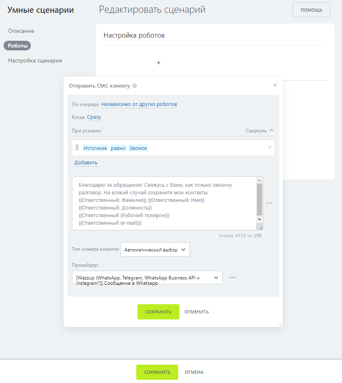342x383 pixels.
Task: Select the Роботы sidebar item
Action: tap(18, 46)
